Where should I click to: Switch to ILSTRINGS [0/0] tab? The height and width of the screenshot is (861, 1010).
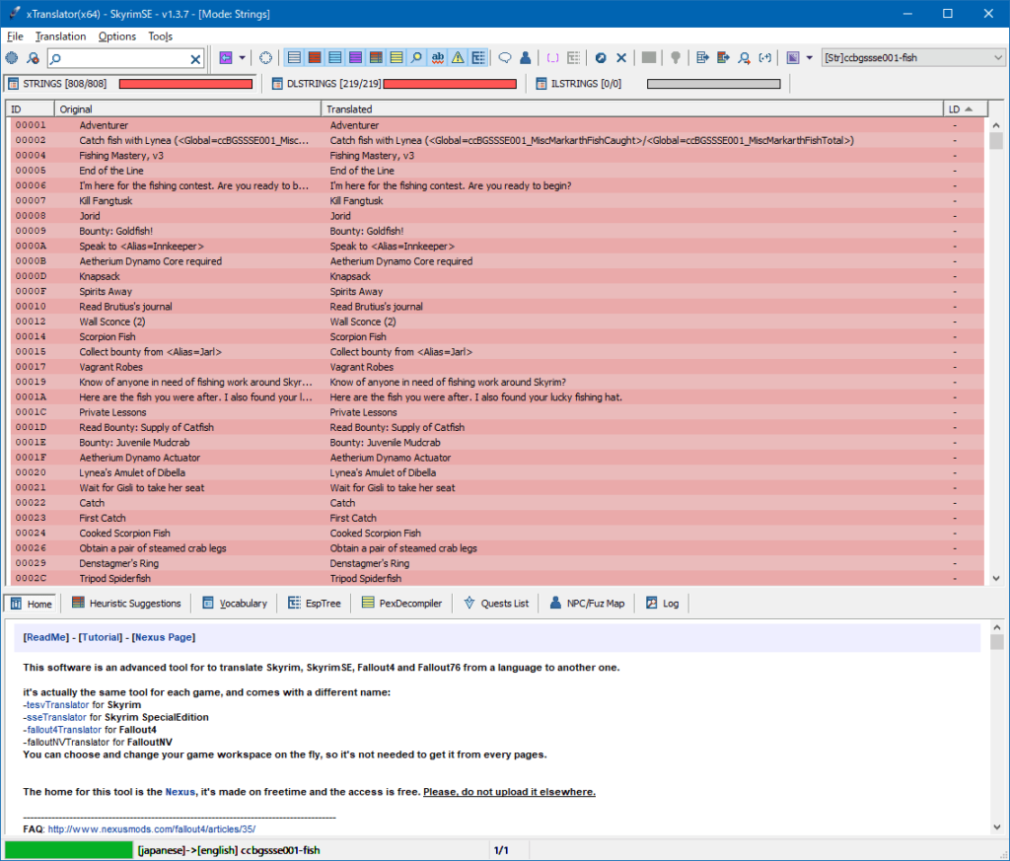tap(658, 84)
